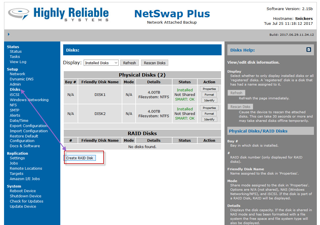
Task: Go to Network setup page
Action: pyautogui.click(x=17, y=74)
